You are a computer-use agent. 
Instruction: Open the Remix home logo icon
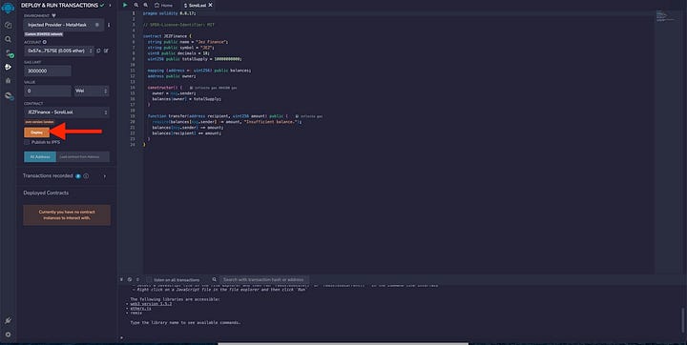coord(8,9)
